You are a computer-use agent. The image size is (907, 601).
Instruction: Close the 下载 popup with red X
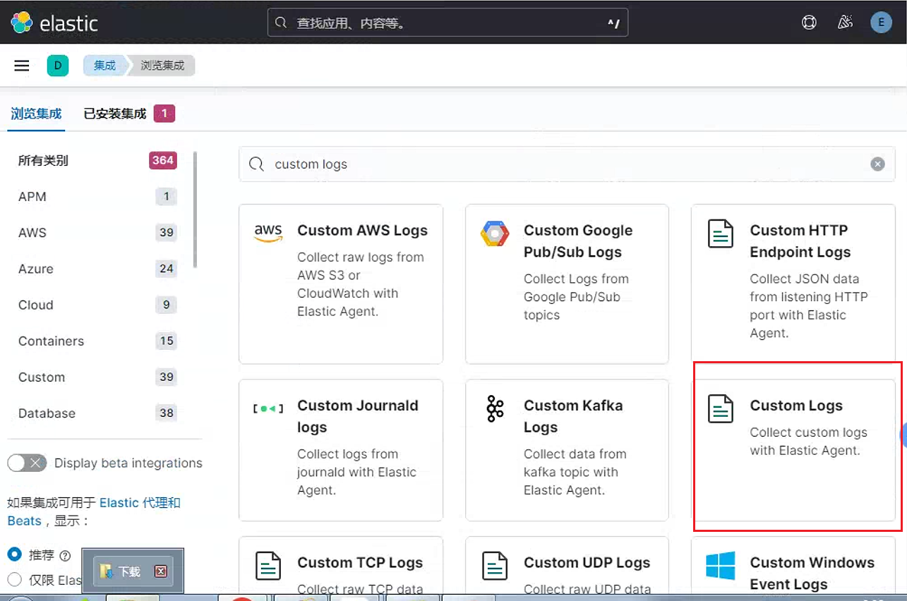click(x=160, y=571)
